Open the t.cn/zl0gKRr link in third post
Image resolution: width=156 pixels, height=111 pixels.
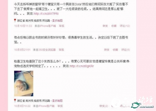click(x=82, y=66)
